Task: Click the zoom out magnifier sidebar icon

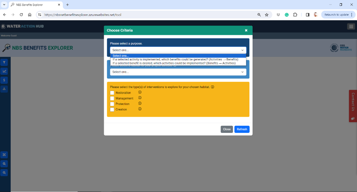Action: (x=4, y=173)
